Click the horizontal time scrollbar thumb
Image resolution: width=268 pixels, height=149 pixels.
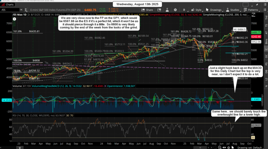tap(200, 147)
